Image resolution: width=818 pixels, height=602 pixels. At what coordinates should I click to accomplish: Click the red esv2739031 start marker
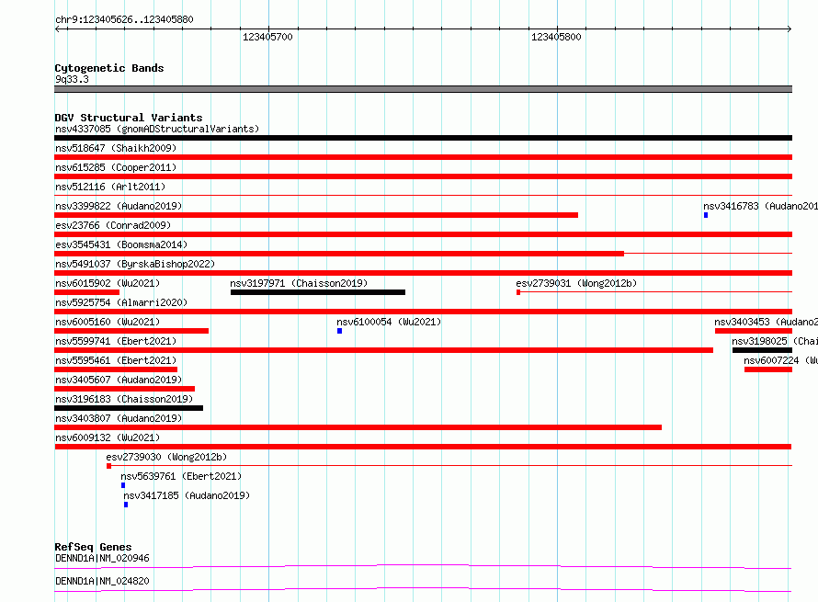click(x=518, y=292)
